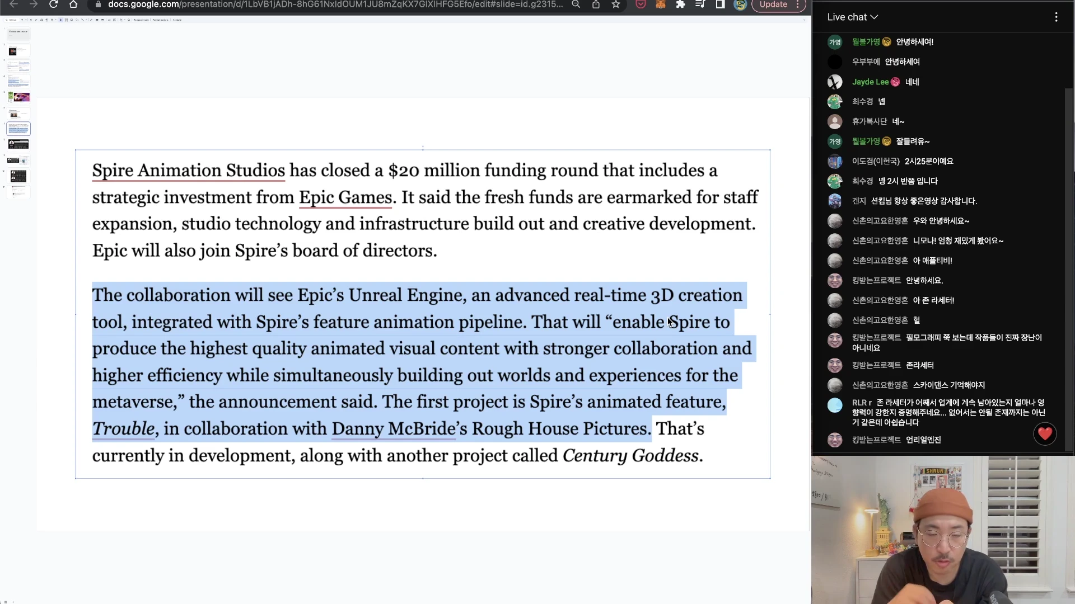Select slide 8 dark thumbnail

coord(18,144)
